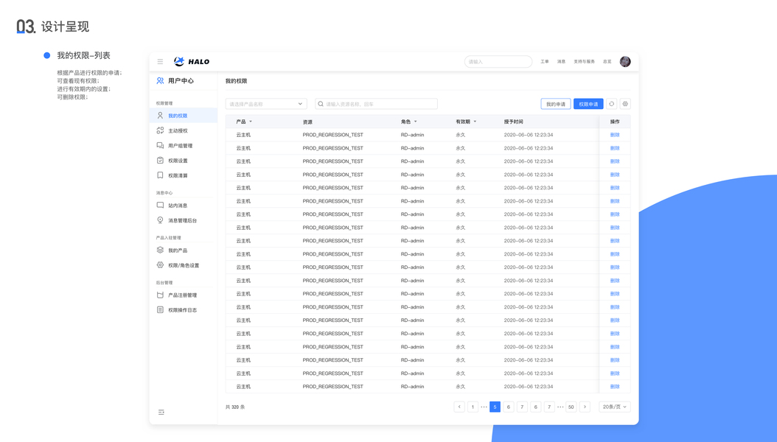The width and height of the screenshot is (777, 442).
Task: Click the 后台管理 section label in sidebar
Action: (164, 283)
